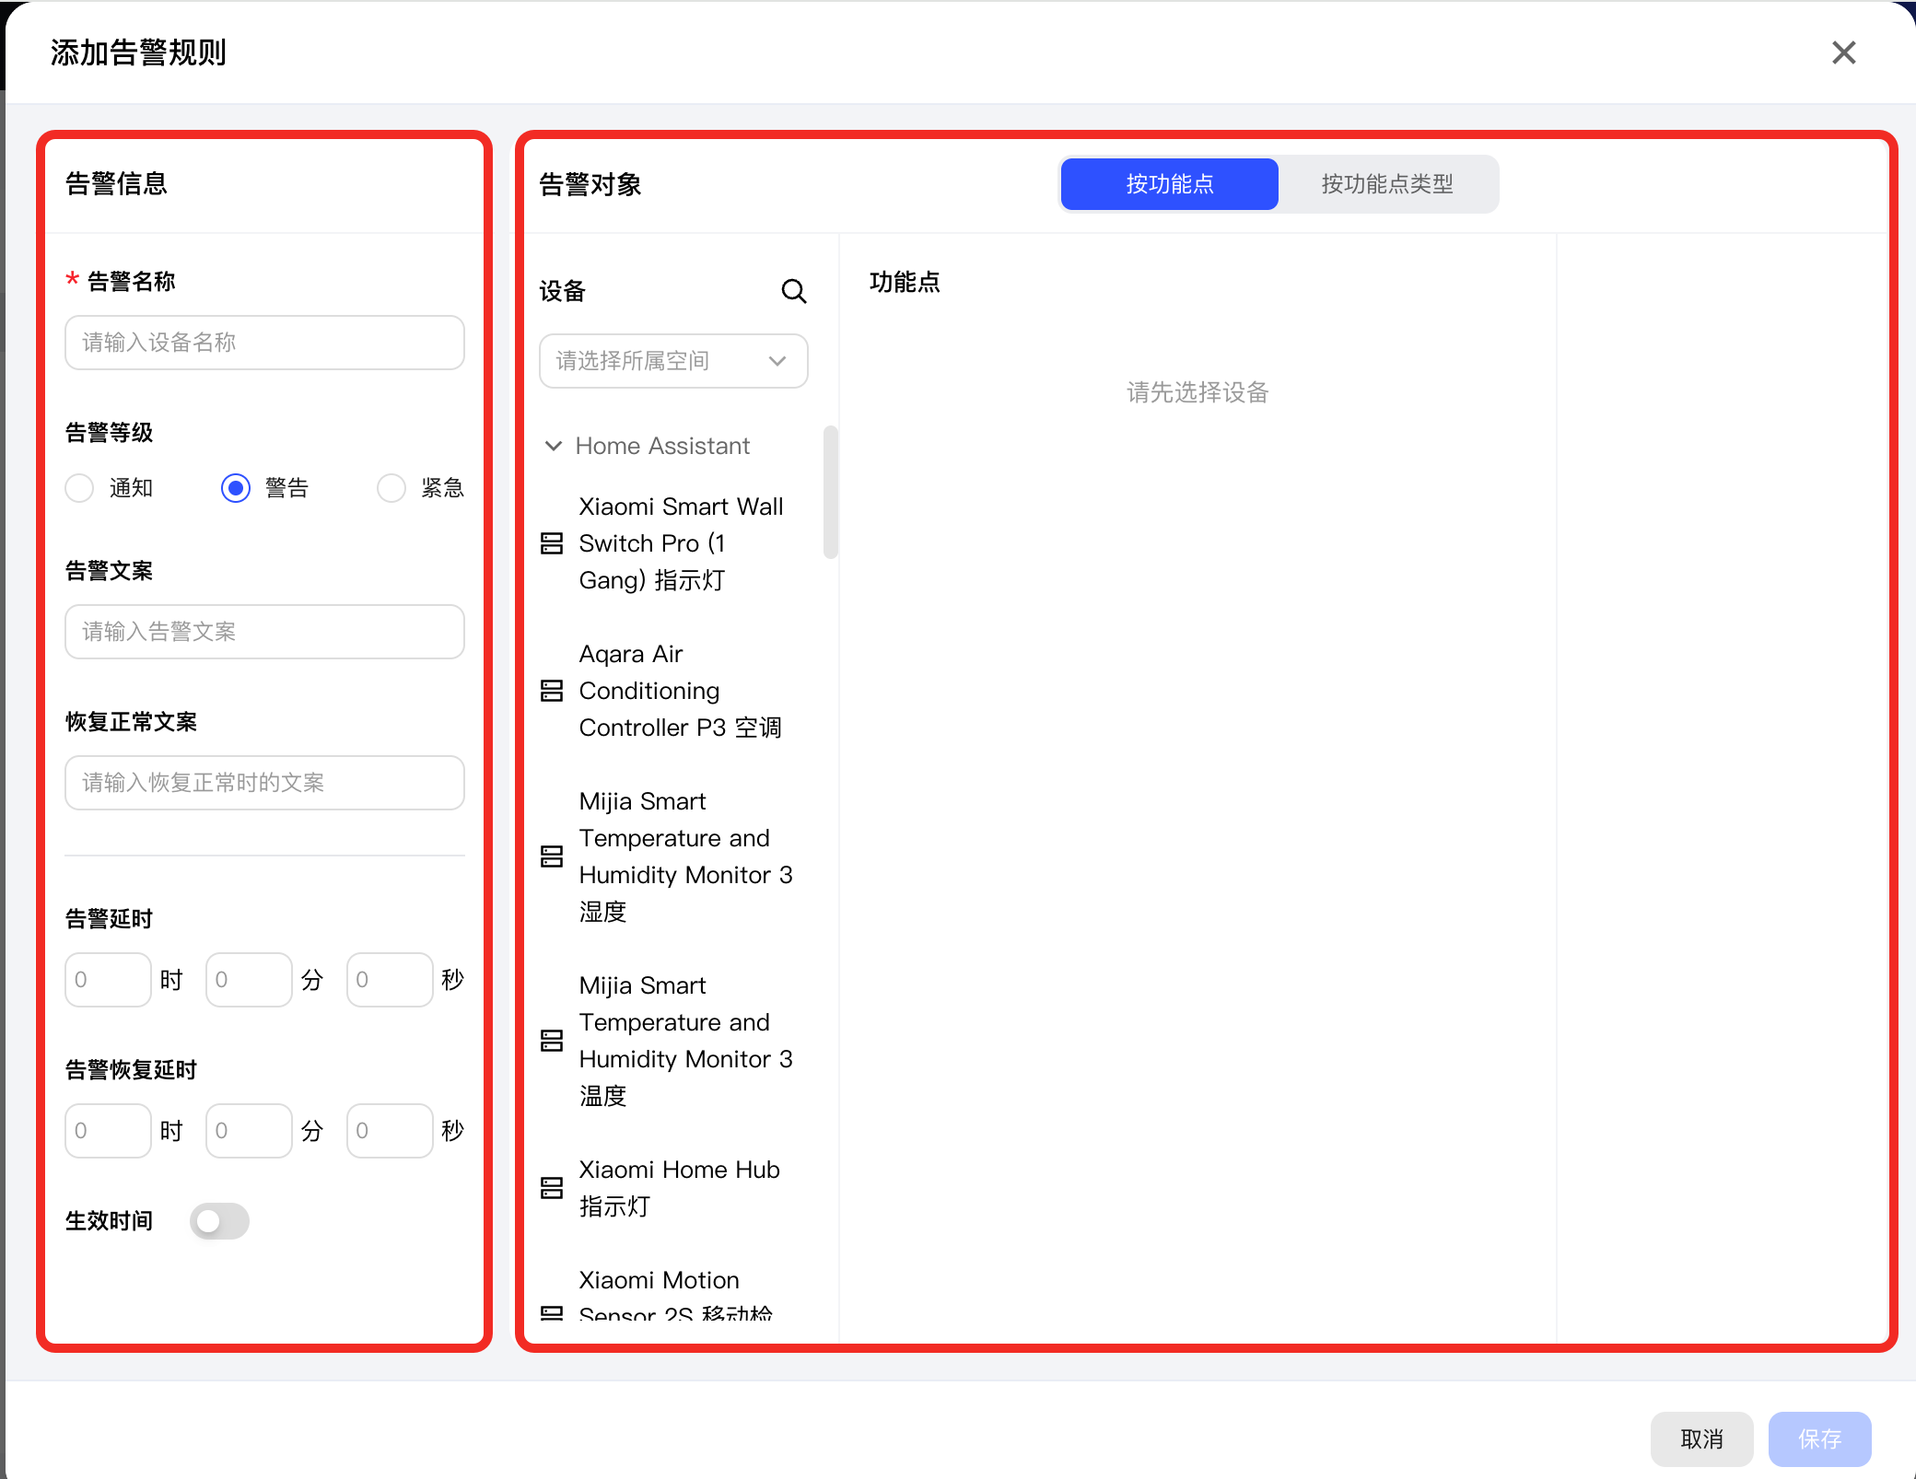Select the 通知 alarm level radio

pos(79,488)
